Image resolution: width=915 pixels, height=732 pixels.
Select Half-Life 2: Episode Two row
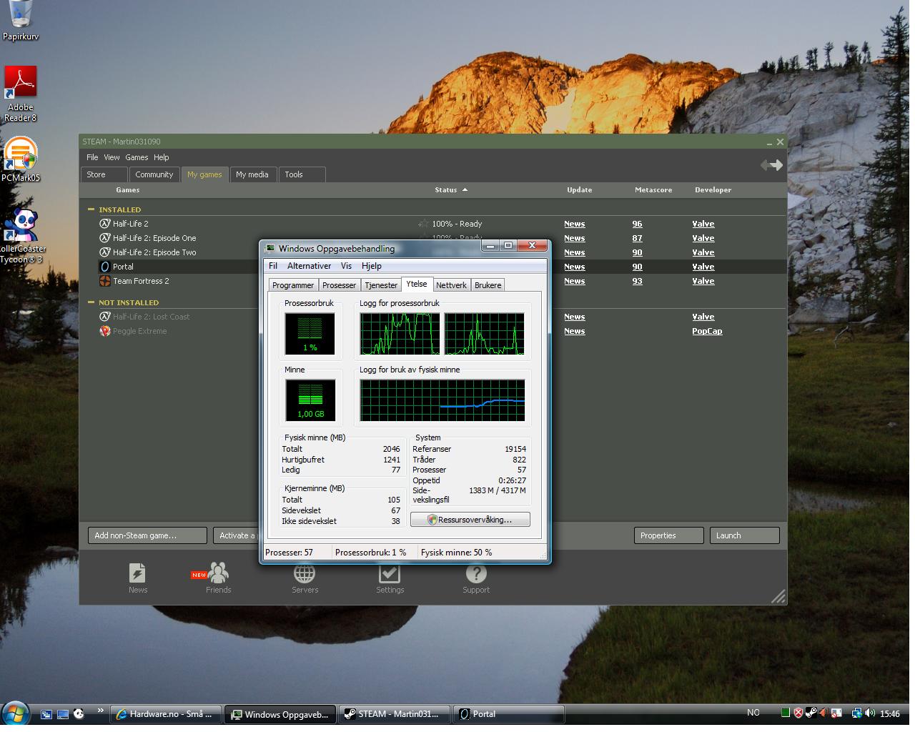177,252
